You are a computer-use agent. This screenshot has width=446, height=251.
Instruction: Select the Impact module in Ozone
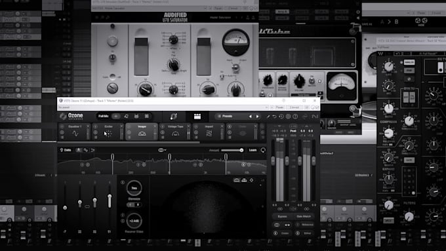click(x=209, y=132)
